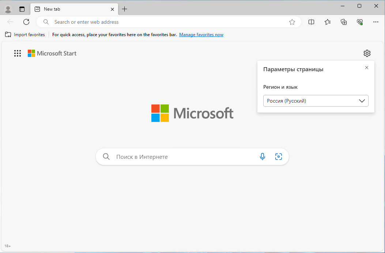
Task: Click Import favorites
Action: [25, 35]
